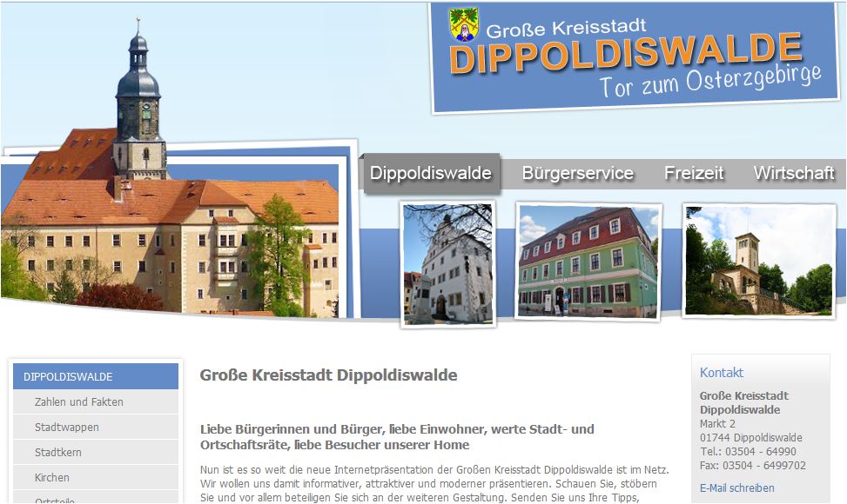Click the postal line 01744 Dippoldiswalde
This screenshot has width=847, height=504.
(x=751, y=438)
